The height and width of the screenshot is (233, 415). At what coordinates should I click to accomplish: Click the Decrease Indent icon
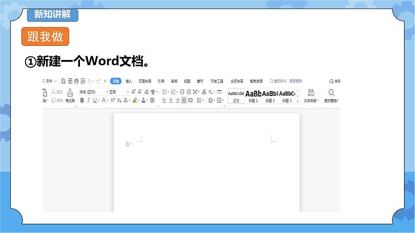pos(182,92)
